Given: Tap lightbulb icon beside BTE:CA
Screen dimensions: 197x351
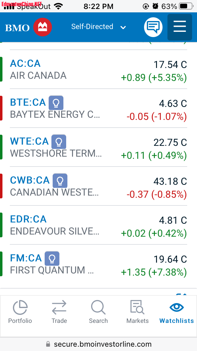Looking at the screenshot, I should click(x=56, y=103).
